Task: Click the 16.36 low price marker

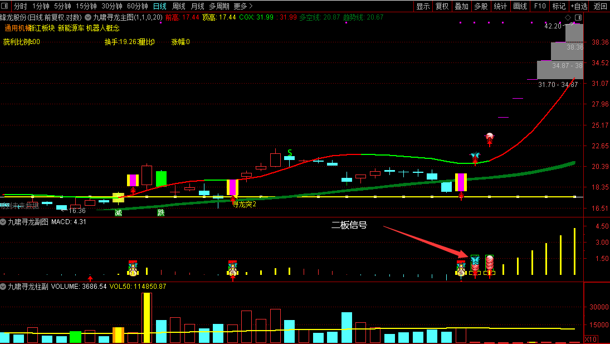Action: pyautogui.click(x=77, y=211)
